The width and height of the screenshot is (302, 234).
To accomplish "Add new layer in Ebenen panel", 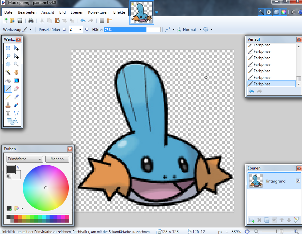I will [x=252, y=220].
